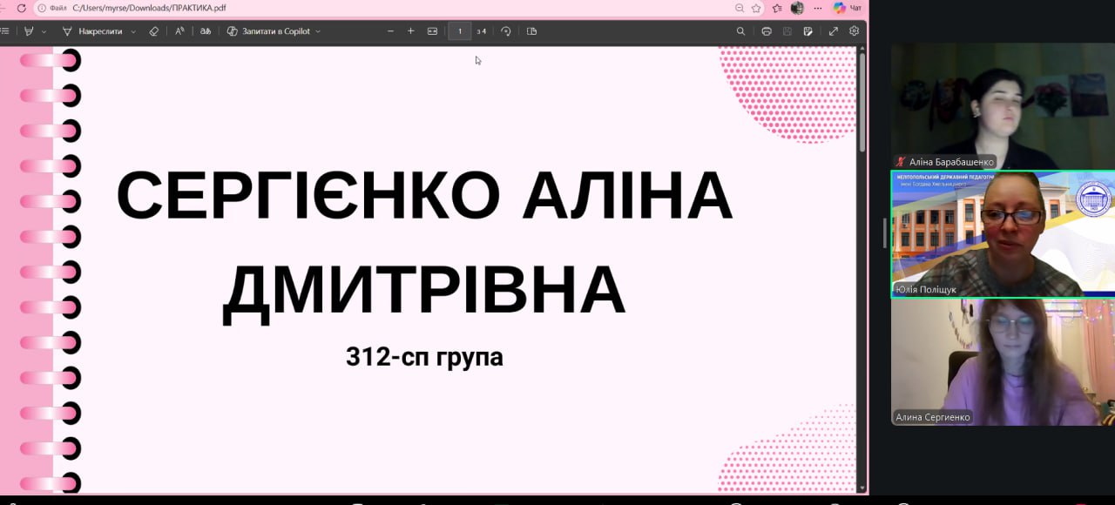Click the Save As icon

coord(808,31)
